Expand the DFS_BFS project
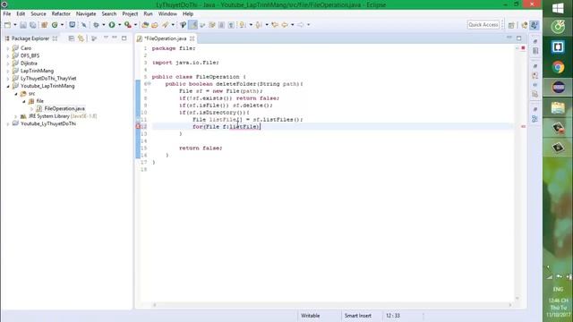 (8, 55)
